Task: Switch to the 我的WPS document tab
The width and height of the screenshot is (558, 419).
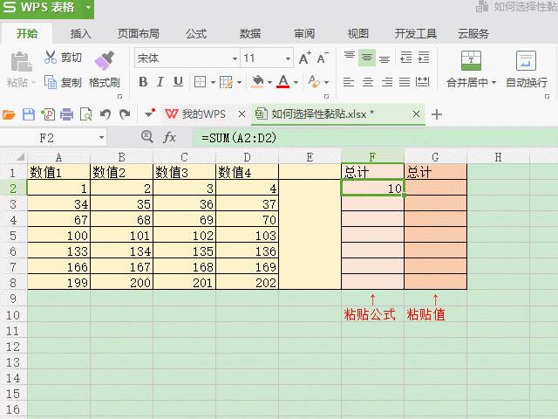Action: (203, 114)
